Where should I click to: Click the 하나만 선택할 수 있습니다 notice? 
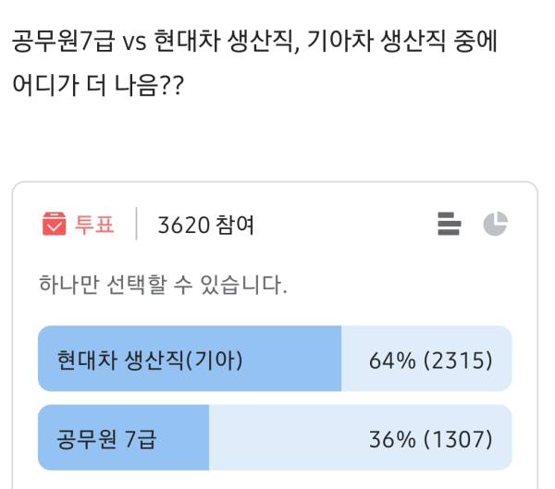163,284
